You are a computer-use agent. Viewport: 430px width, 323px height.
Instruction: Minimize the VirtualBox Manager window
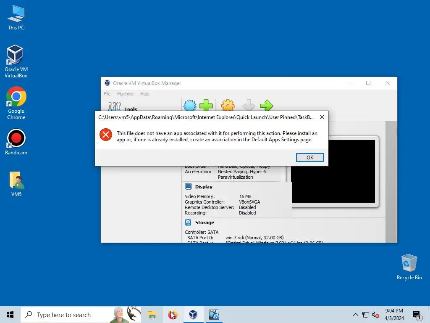point(349,83)
